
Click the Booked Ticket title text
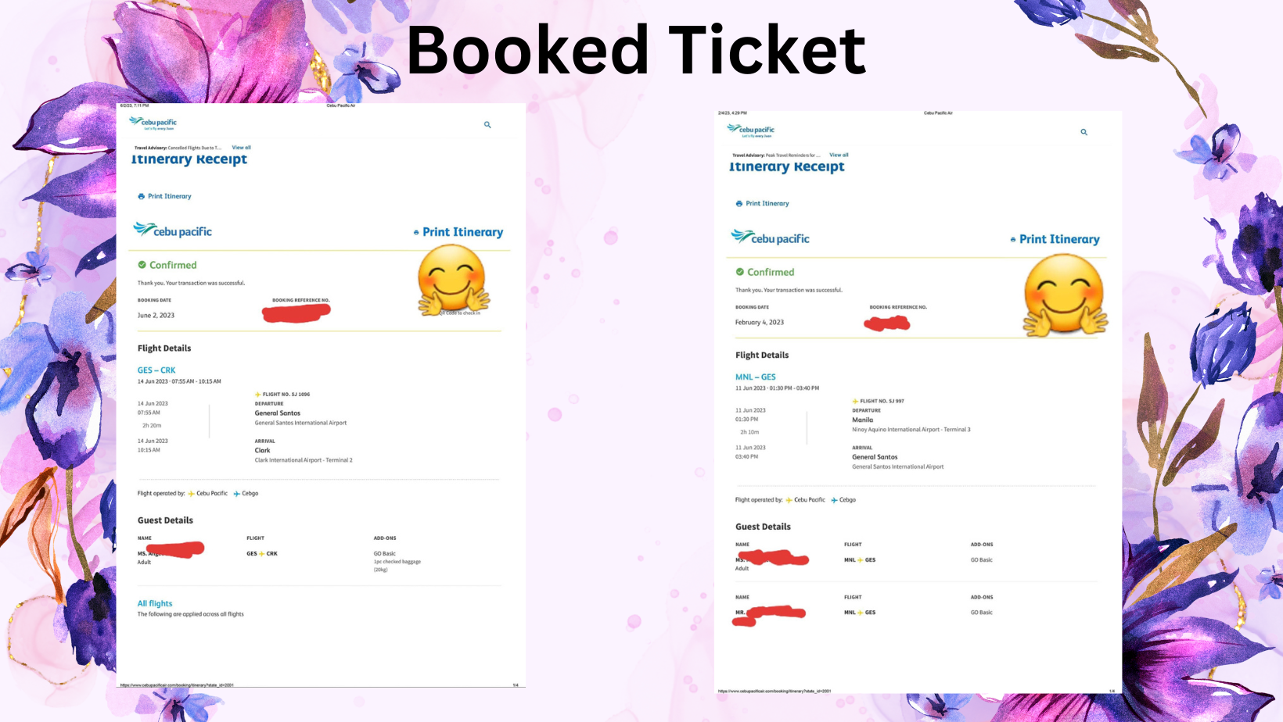click(636, 50)
